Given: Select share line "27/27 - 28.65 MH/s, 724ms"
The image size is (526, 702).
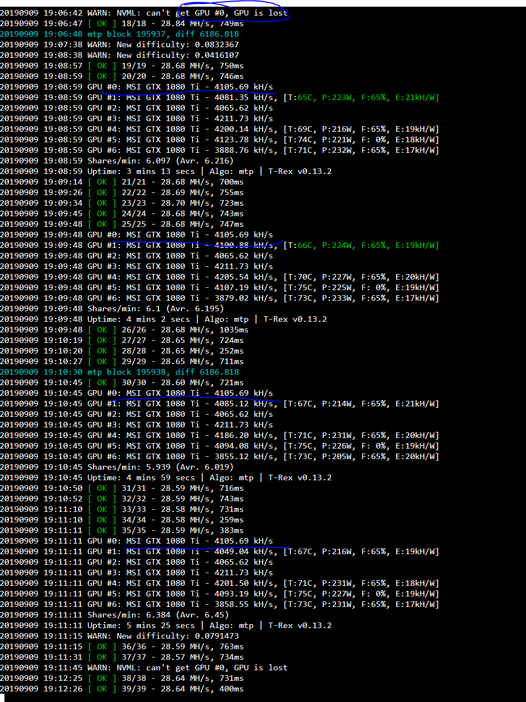Looking at the screenshot, I should click(122, 340).
